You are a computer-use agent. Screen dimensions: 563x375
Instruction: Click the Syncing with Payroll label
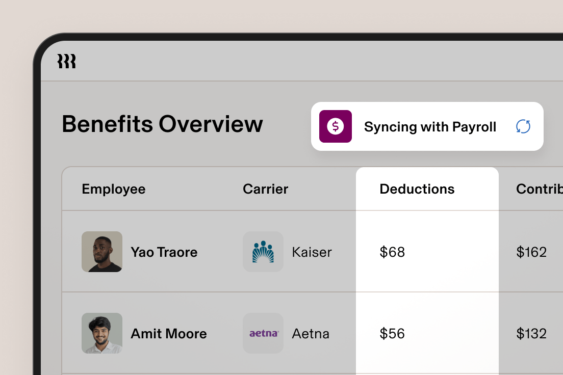[430, 126]
